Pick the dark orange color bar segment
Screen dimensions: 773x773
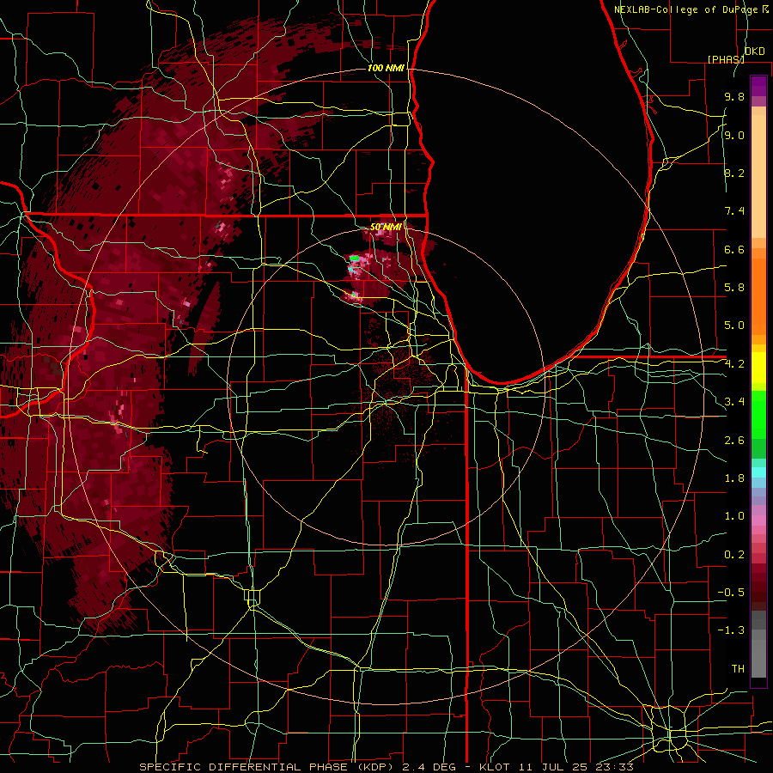pos(758,296)
